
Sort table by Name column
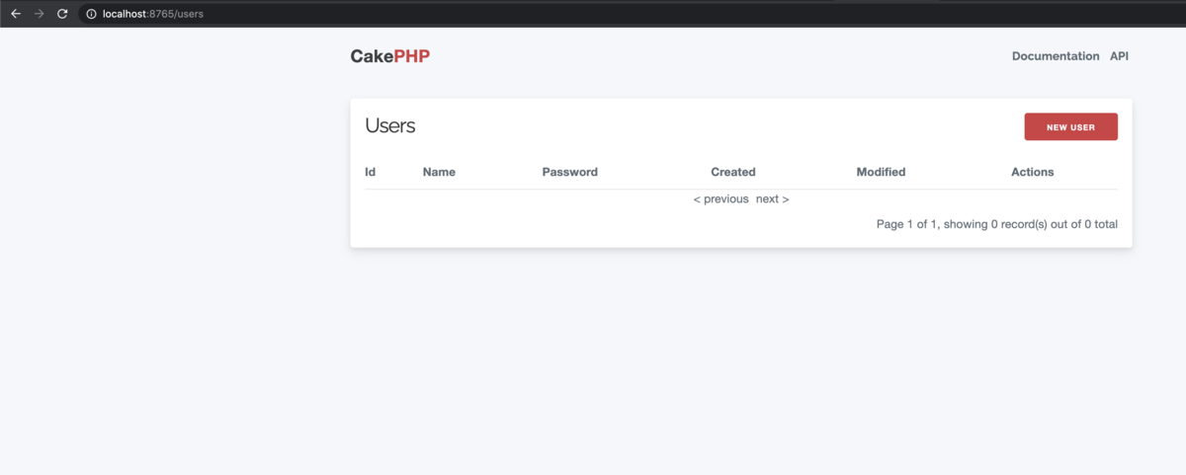439,172
